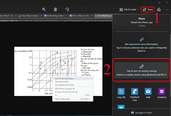Close the 'Nhóm-1-Báo-cáo' tab
This screenshot has height=116, width=171.
[92, 16]
